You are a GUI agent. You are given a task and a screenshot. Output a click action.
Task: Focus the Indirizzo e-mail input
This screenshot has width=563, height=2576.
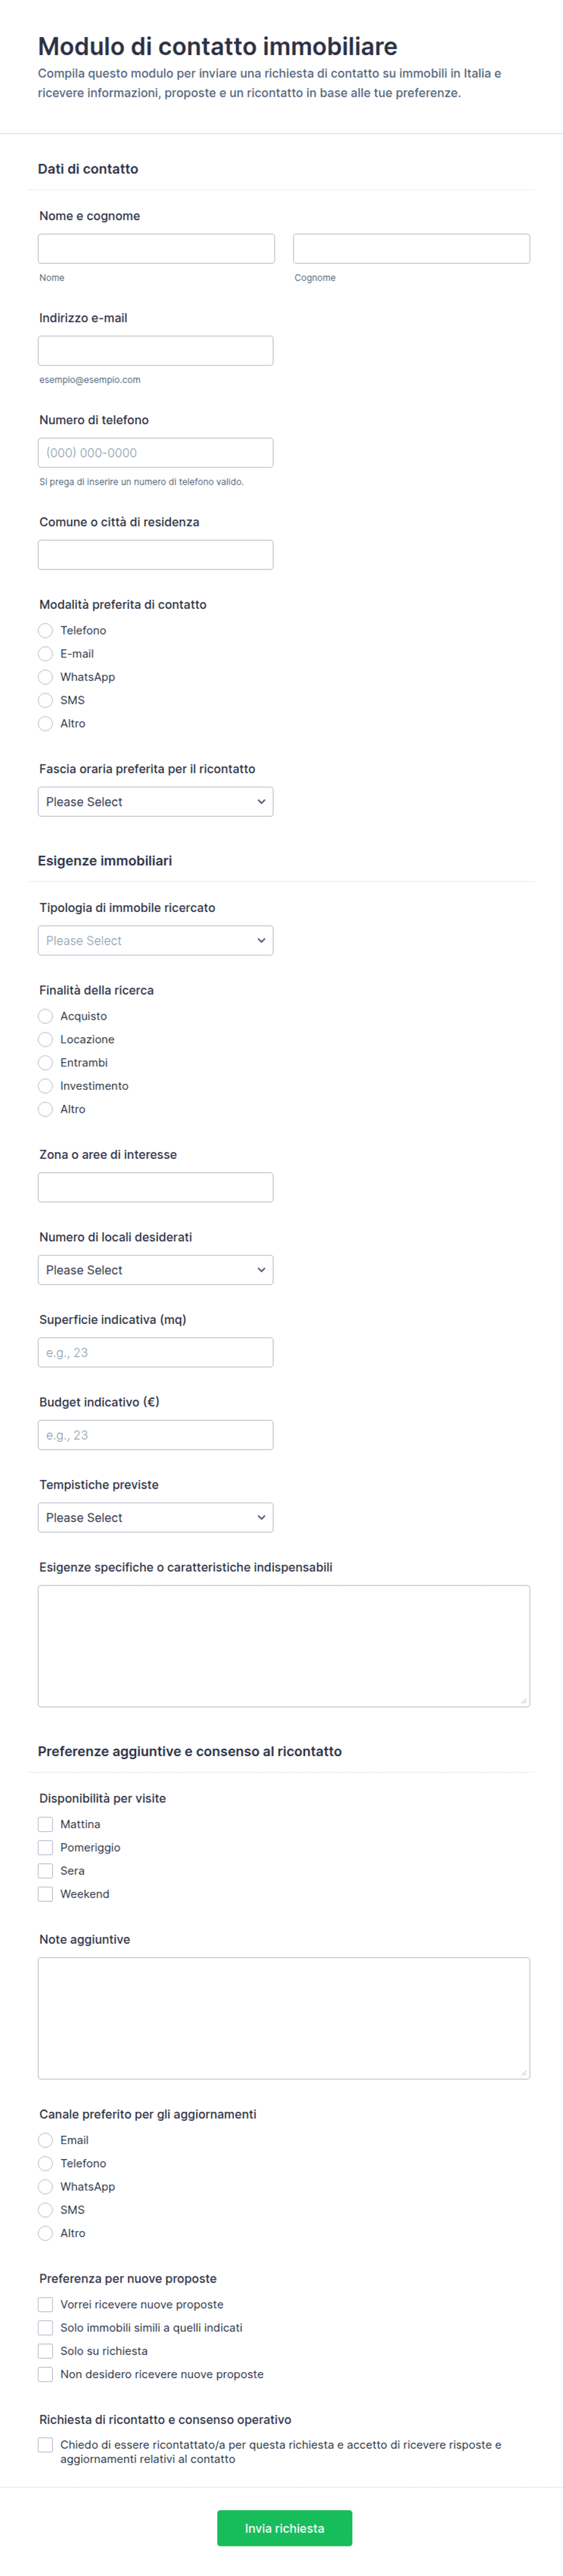pyautogui.click(x=155, y=351)
